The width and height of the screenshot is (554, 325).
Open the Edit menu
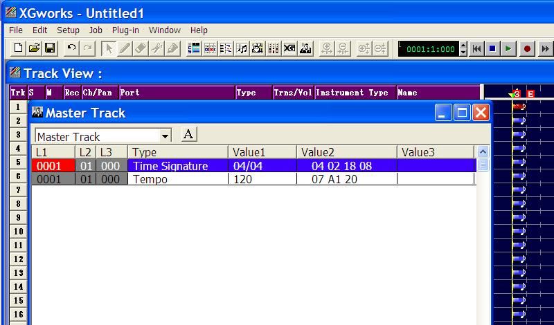39,30
